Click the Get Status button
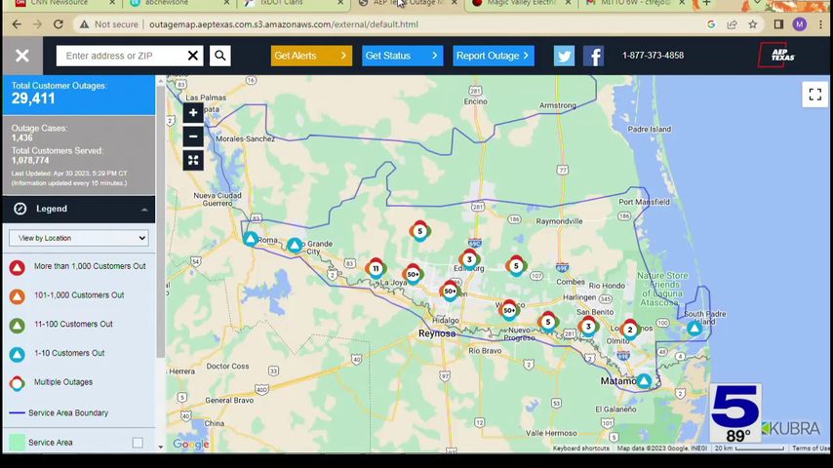 coord(401,56)
